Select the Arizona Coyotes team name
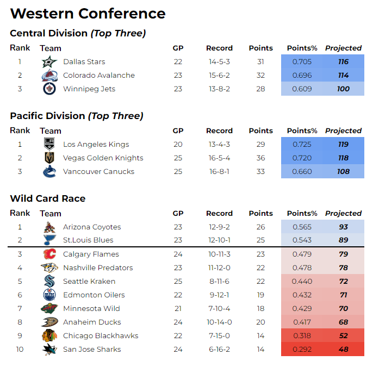The height and width of the screenshot is (367, 379). click(x=92, y=227)
